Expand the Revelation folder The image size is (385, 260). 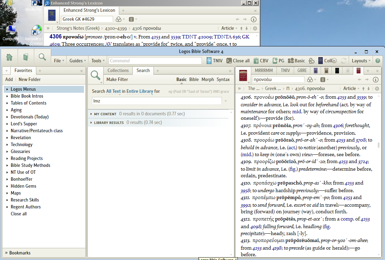coord(7,138)
